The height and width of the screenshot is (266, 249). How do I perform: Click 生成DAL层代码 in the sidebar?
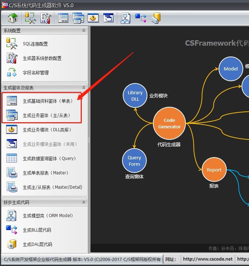pyautogui.click(x=37, y=244)
